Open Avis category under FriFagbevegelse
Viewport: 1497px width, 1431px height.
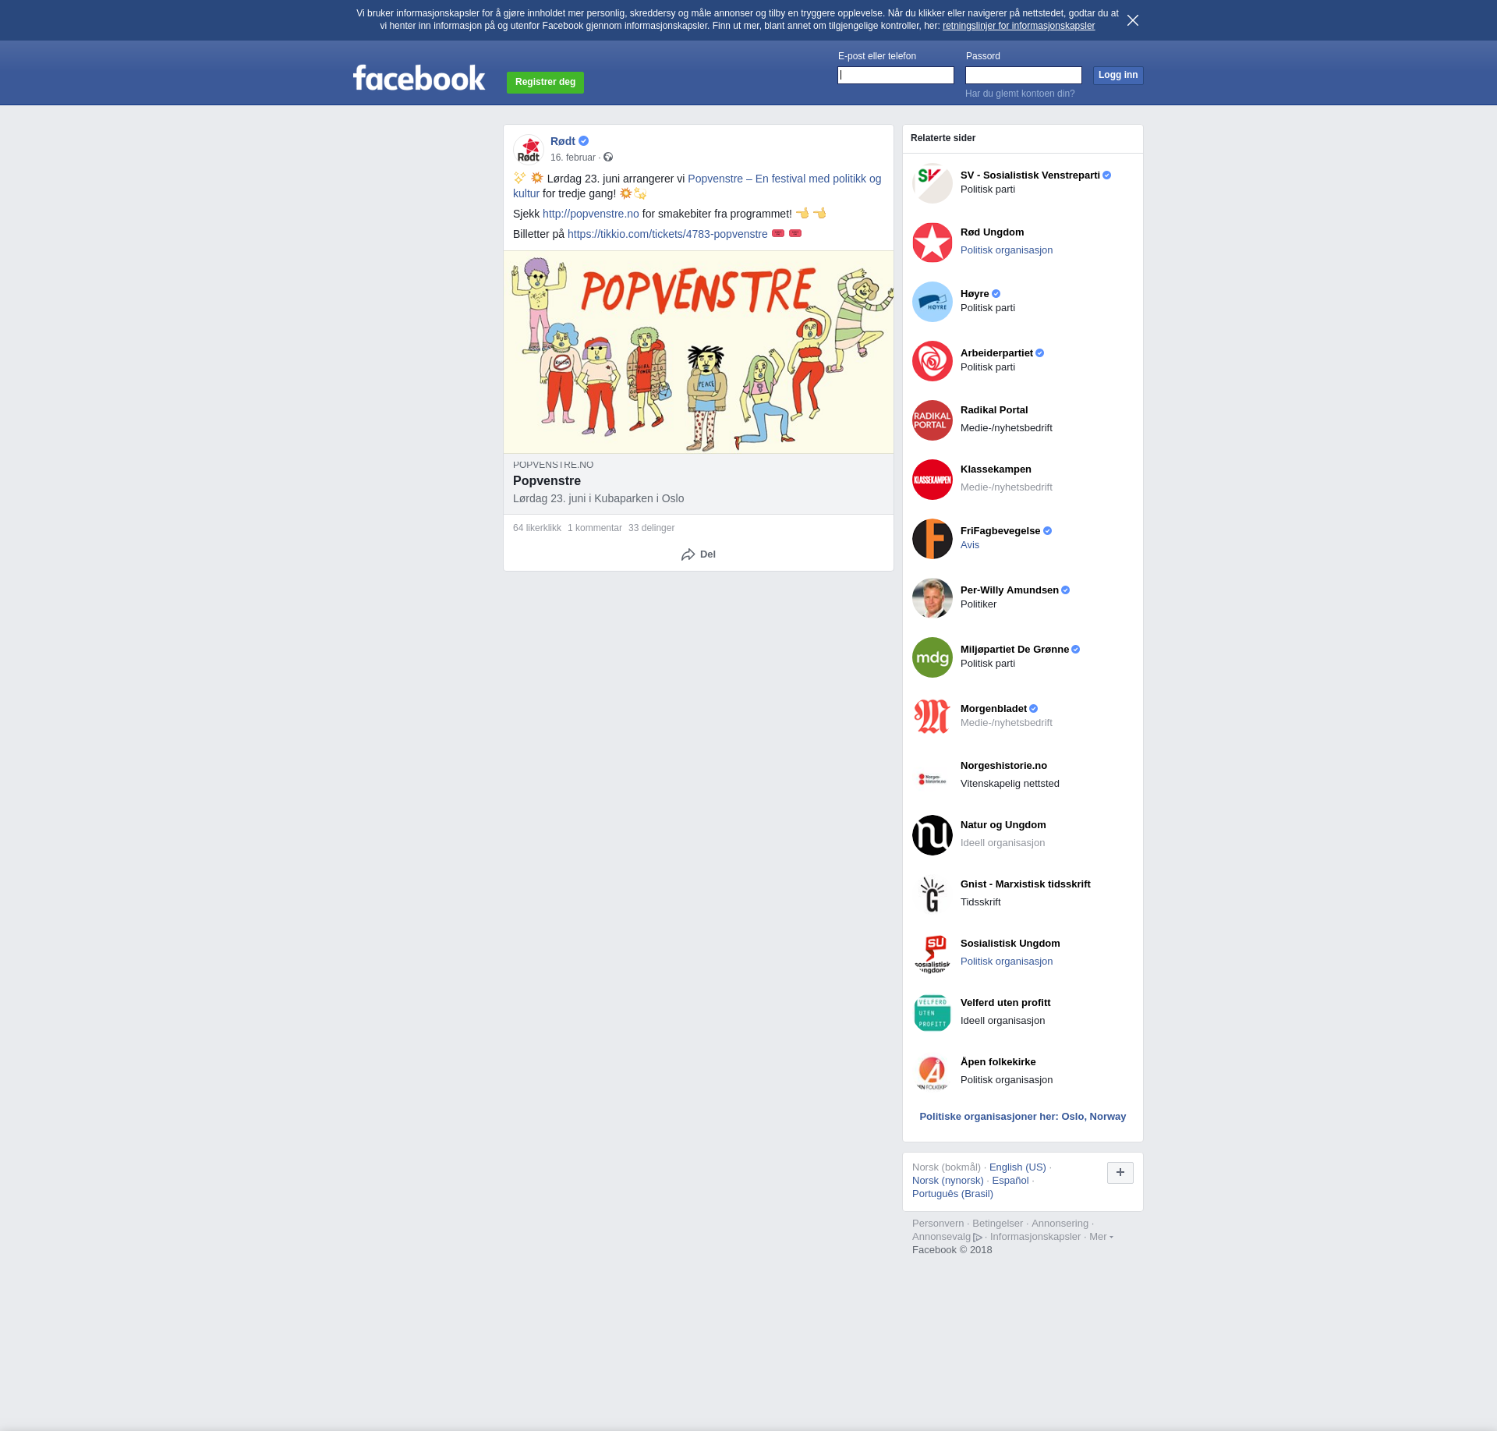pyautogui.click(x=970, y=545)
